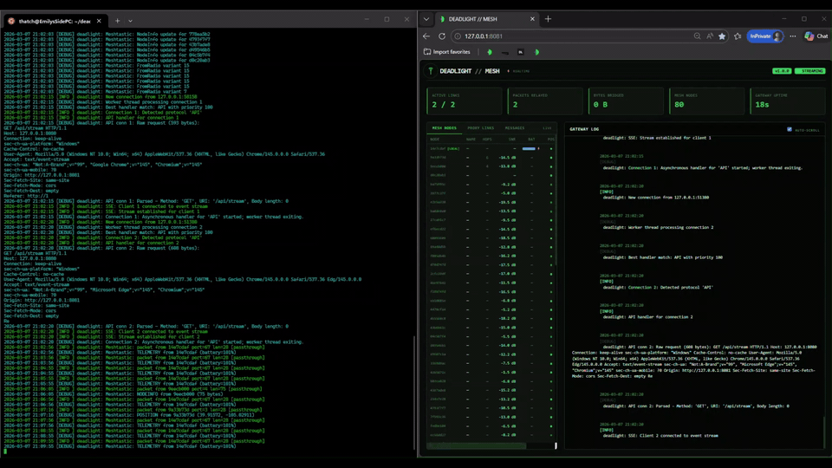Click the node list horizontal scrollbar
Viewport: 832px width, 468px height.
pos(477,446)
